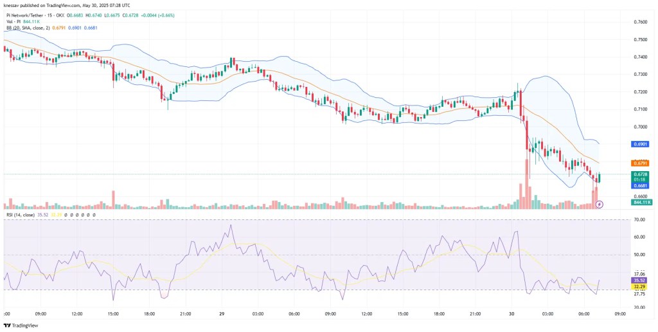The image size is (658, 332).
Task: Click the TradingView text link at bottom
Action: [x=26, y=326]
